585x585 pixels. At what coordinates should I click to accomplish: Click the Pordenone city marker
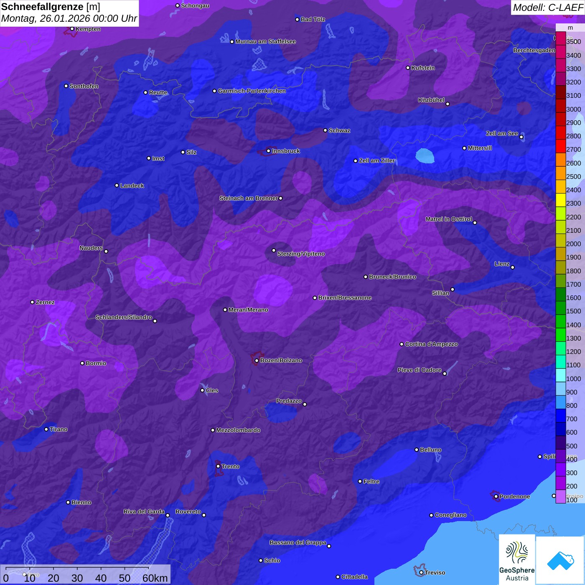(x=496, y=496)
